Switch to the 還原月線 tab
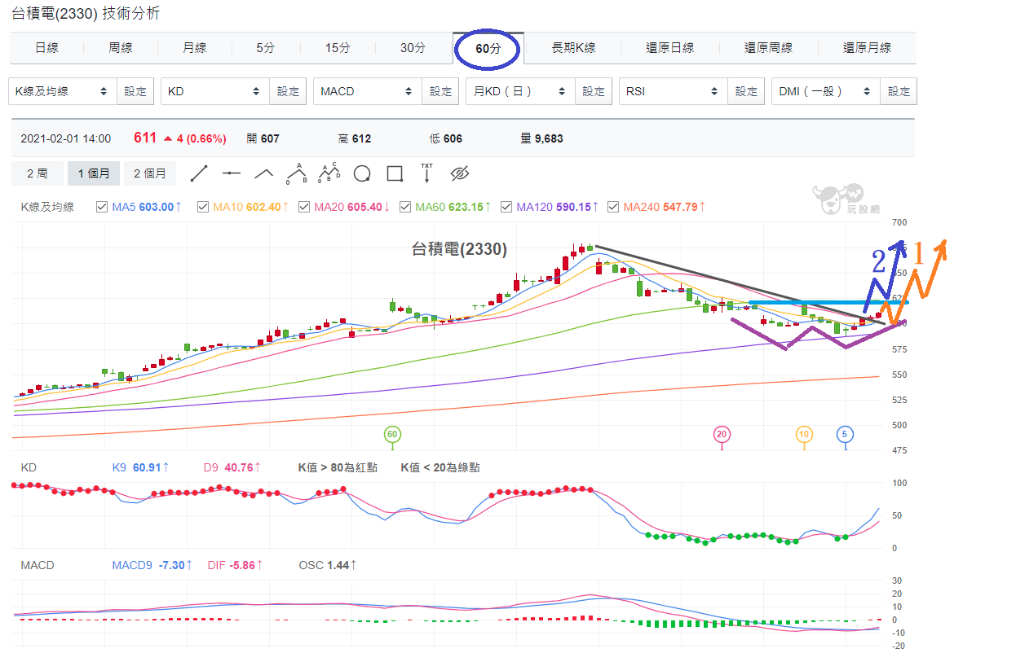The width and height of the screenshot is (1016, 653). point(867,48)
